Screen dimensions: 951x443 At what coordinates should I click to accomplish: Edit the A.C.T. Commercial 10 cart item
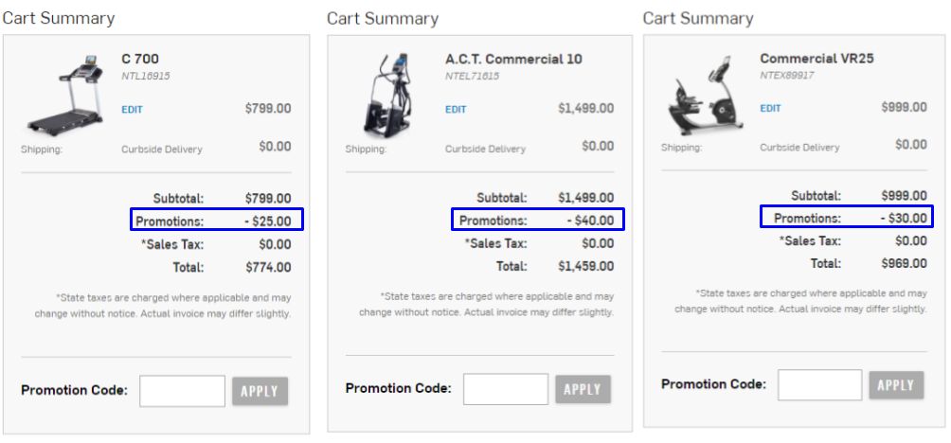[x=456, y=110]
